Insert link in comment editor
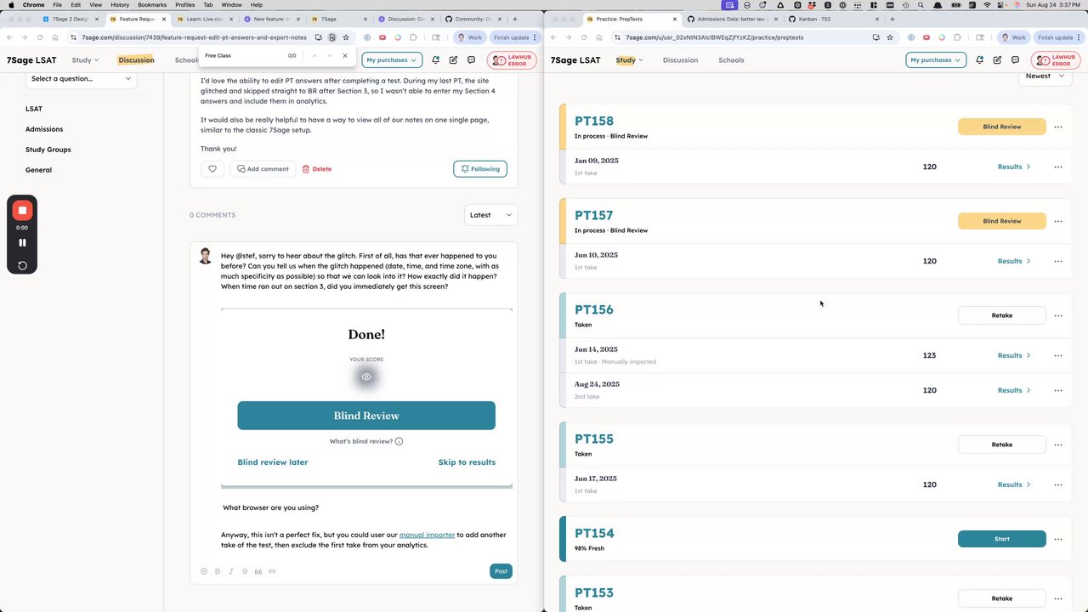Image resolution: width=1088 pixels, height=612 pixels. (272, 571)
